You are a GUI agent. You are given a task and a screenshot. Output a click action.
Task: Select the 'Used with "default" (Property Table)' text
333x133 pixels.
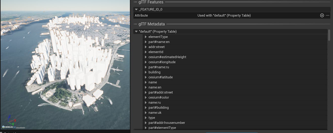click(x=224, y=15)
